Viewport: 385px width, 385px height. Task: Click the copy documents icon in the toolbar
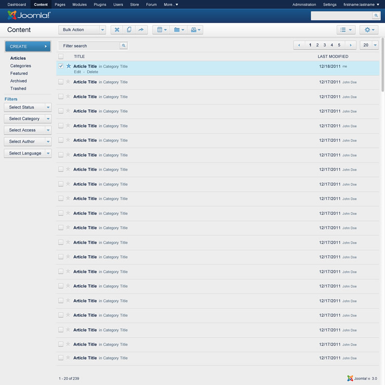click(x=129, y=30)
